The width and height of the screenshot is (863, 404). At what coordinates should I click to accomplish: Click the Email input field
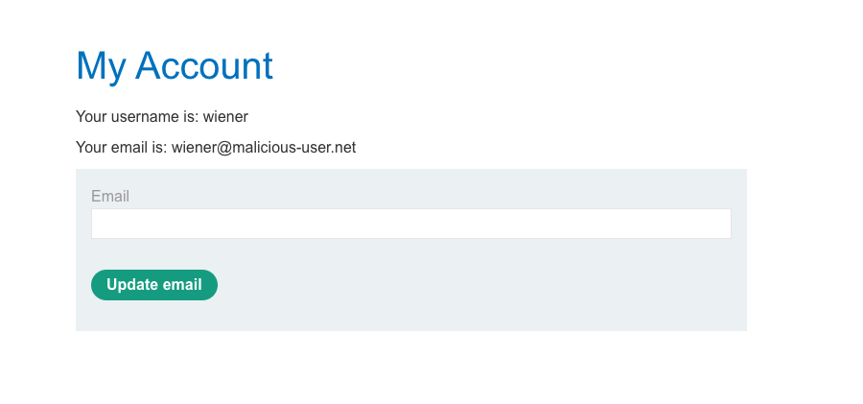point(410,224)
